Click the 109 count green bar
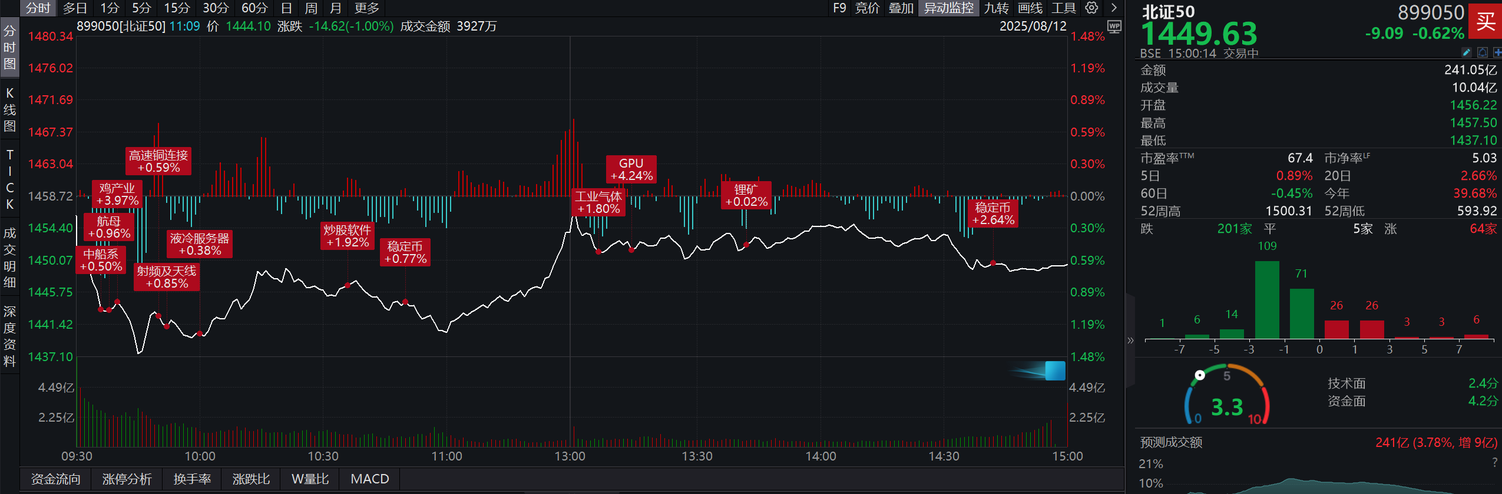 [x=1267, y=300]
